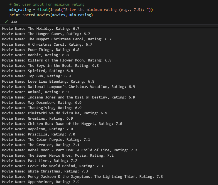Click output line 'Kimitachi wa dô ikiru ka'
Image resolution: width=218 pixels, height=185 pixels.
pyautogui.click(x=55, y=113)
